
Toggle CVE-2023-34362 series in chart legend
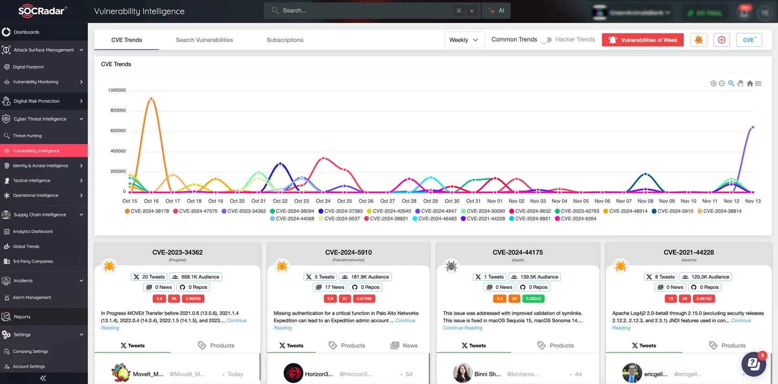[x=244, y=211]
